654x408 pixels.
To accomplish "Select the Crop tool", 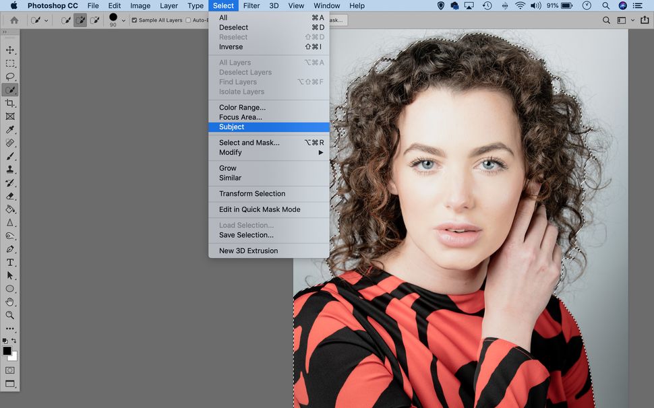I will (x=10, y=103).
